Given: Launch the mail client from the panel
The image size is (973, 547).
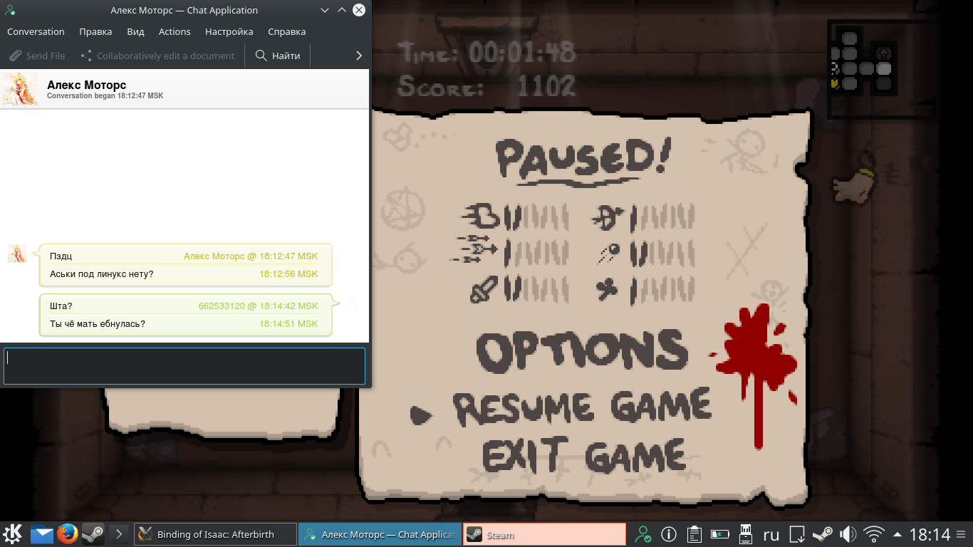Looking at the screenshot, I should coord(42,533).
